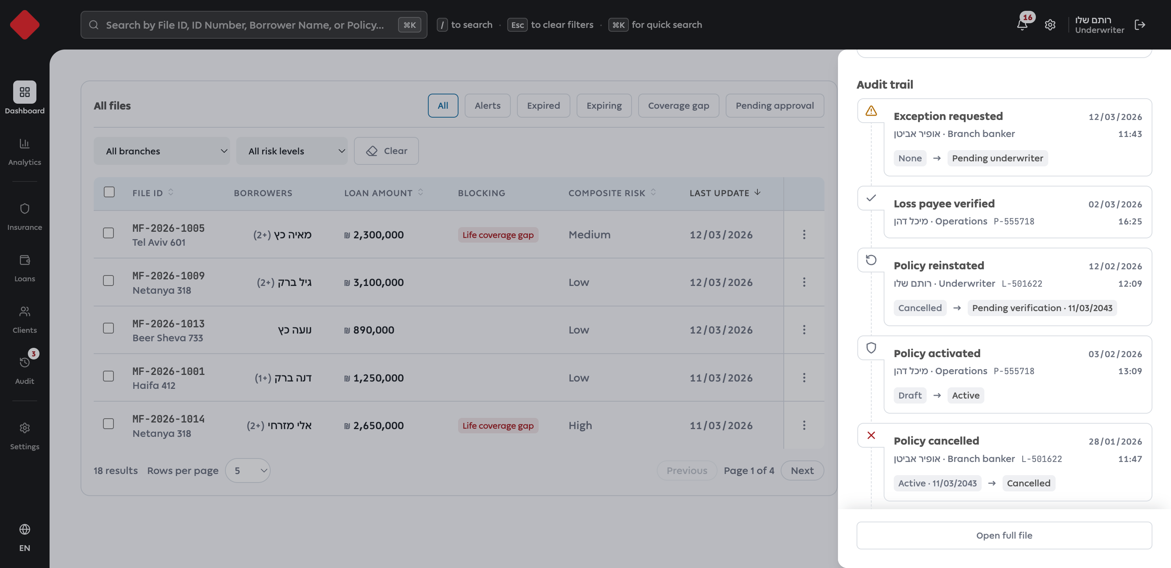The image size is (1171, 568).
Task: Open the notifications bell with 16 badge
Action: coord(1022,24)
